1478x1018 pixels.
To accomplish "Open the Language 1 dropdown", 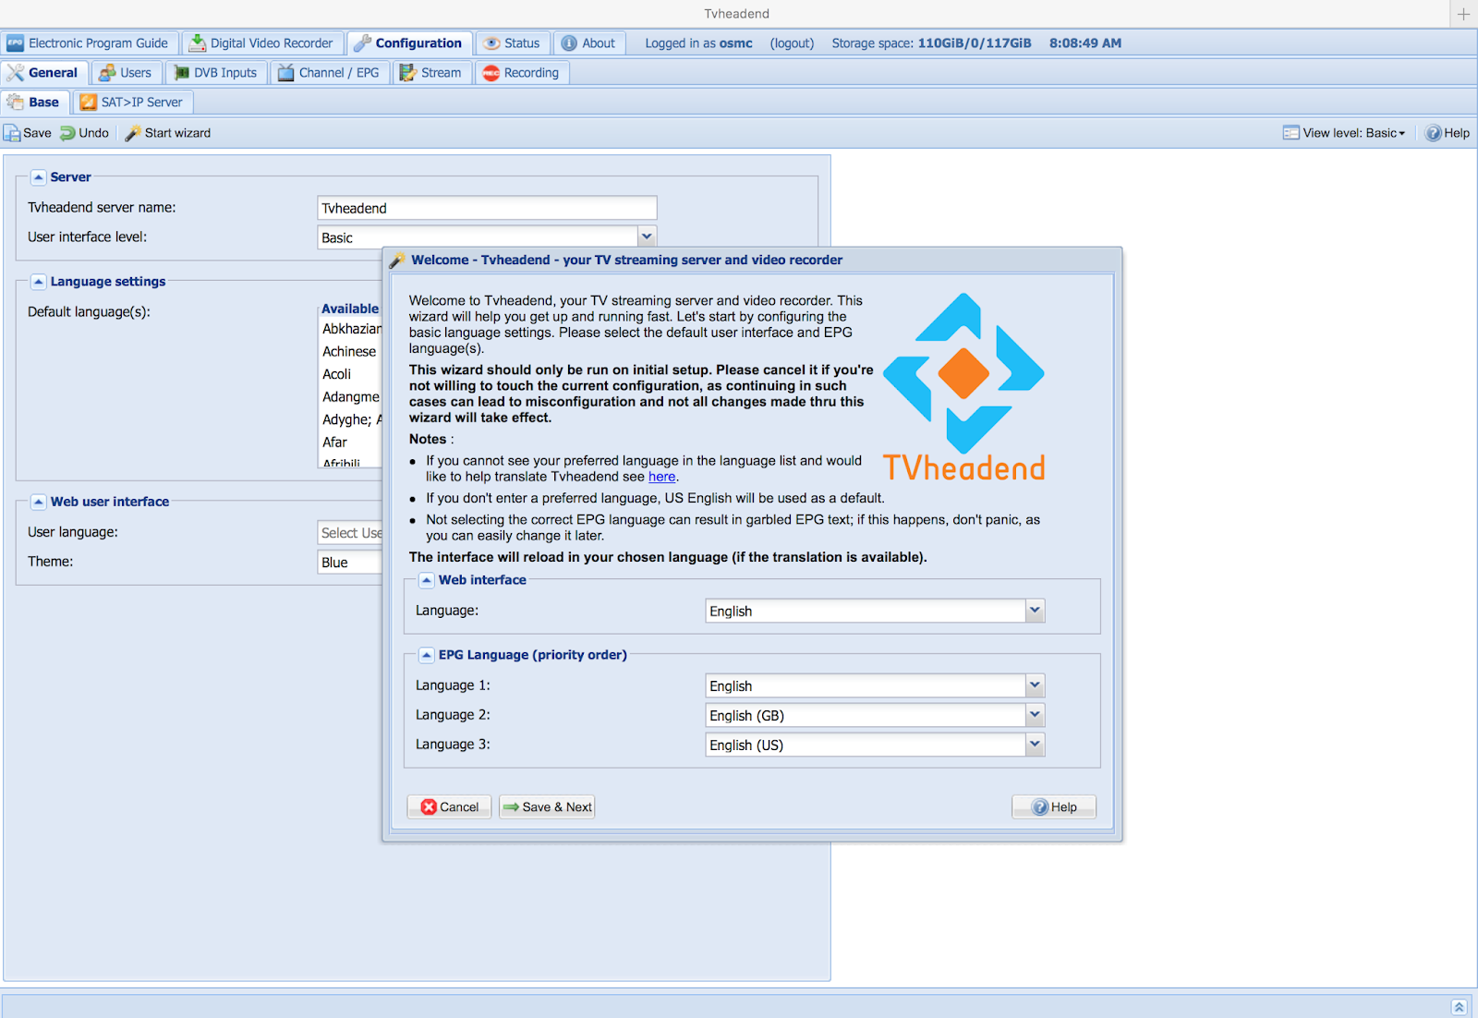I will pyautogui.click(x=1035, y=685).
